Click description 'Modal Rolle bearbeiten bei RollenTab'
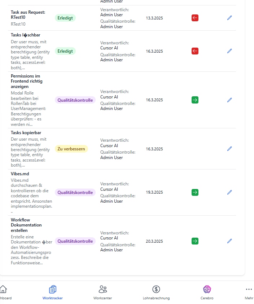The height and width of the screenshot is (304, 254). (x=29, y=109)
